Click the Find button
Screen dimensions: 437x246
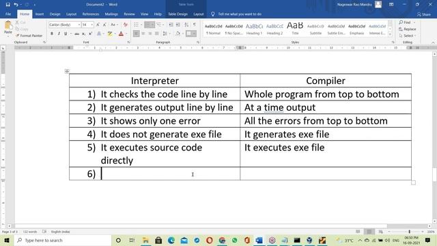coord(405,23)
